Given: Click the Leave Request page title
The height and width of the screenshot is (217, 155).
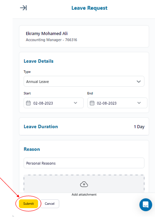Looking at the screenshot, I should 90,8.
